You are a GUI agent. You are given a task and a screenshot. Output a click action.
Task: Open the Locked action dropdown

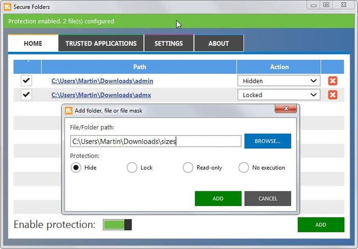pos(279,95)
